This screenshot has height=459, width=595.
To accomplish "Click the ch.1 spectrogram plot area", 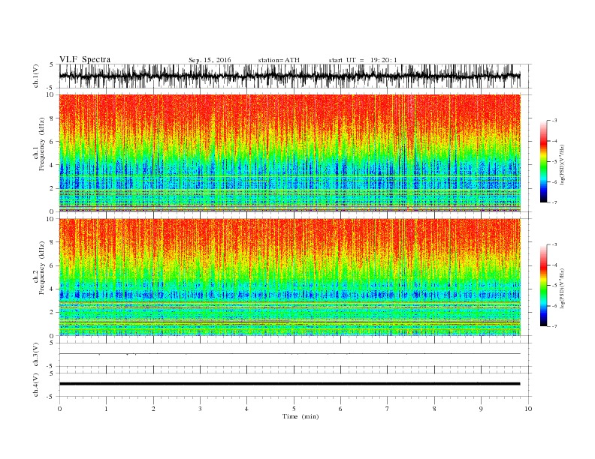I will coord(289,153).
